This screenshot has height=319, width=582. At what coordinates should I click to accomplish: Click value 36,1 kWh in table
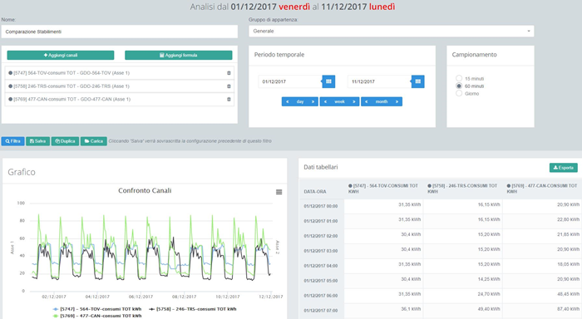click(411, 309)
